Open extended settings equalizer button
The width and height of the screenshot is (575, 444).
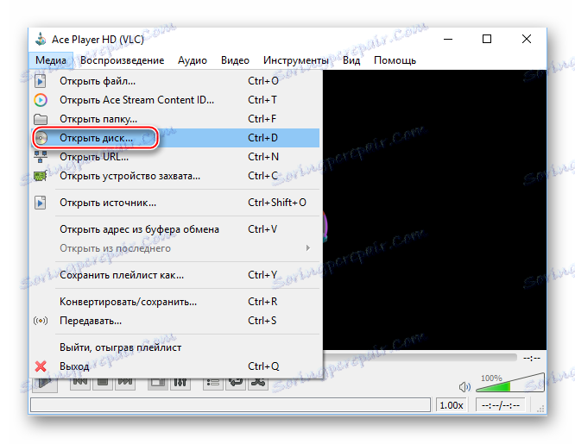click(180, 383)
